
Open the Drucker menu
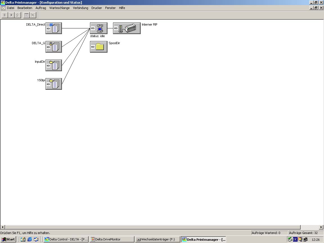[97, 8]
